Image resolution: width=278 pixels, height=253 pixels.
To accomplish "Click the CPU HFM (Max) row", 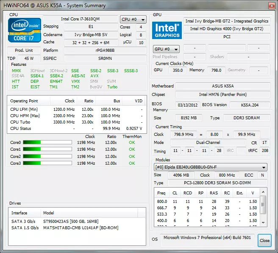I will [76, 116].
